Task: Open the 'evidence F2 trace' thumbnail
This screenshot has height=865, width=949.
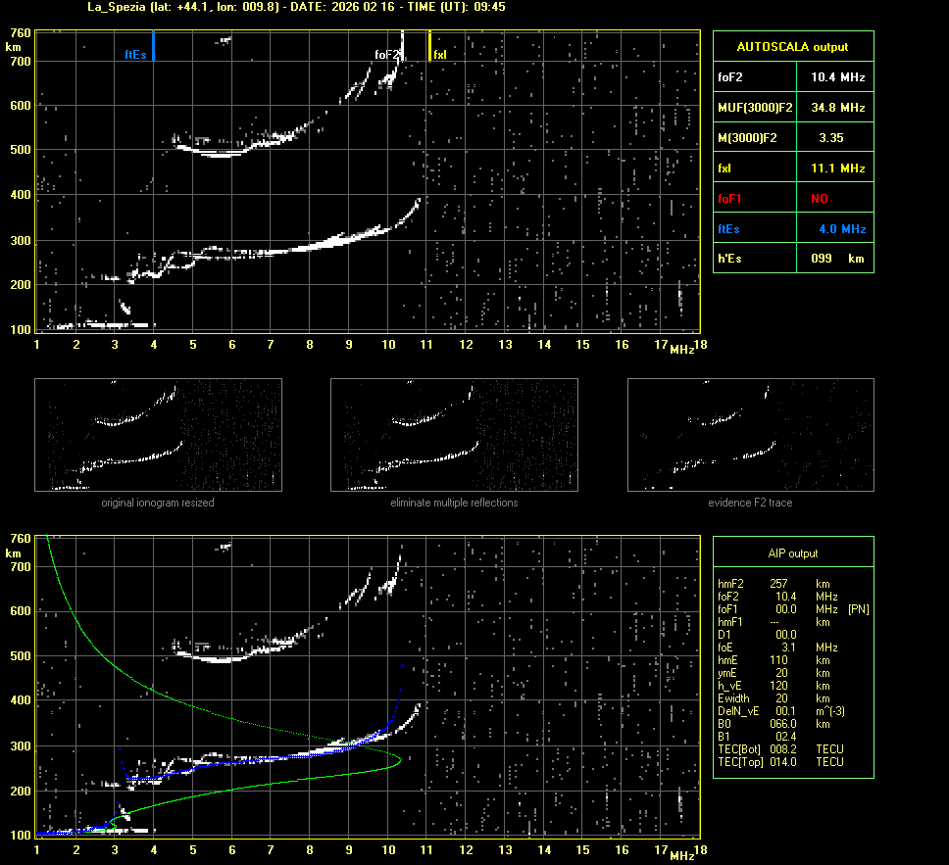Action: tap(750, 435)
